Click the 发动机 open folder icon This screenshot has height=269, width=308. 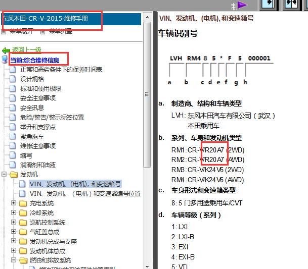pos(14,175)
